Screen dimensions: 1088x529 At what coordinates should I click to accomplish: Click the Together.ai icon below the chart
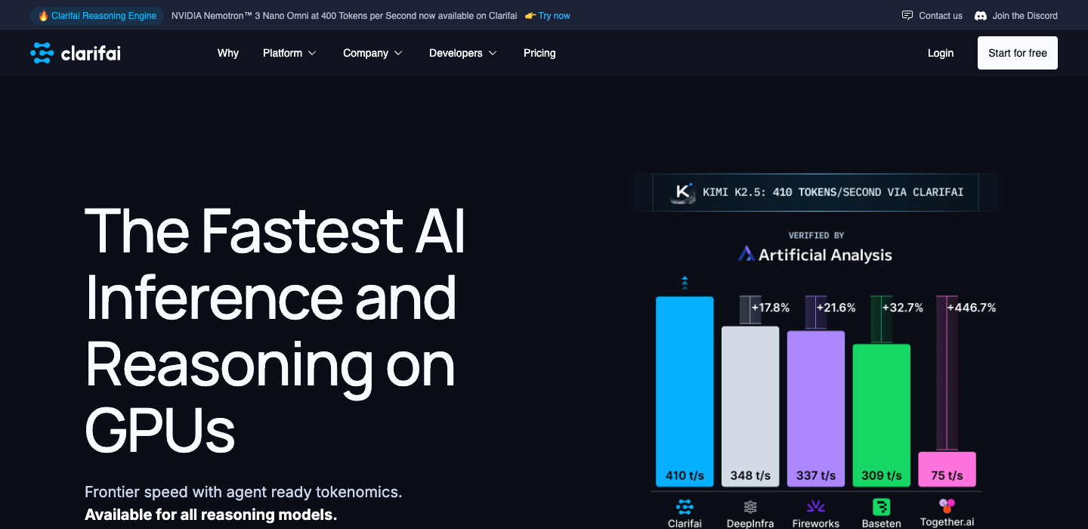tap(947, 506)
